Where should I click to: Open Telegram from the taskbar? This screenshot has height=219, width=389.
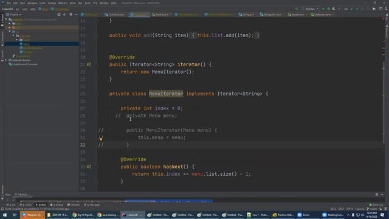[x=32, y=215]
